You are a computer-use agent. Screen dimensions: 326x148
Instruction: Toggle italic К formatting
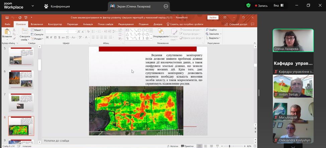[51, 37]
